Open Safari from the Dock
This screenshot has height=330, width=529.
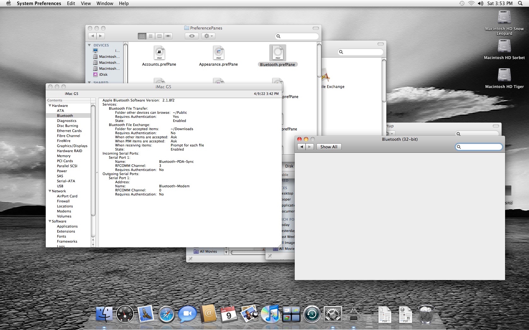coord(166,314)
